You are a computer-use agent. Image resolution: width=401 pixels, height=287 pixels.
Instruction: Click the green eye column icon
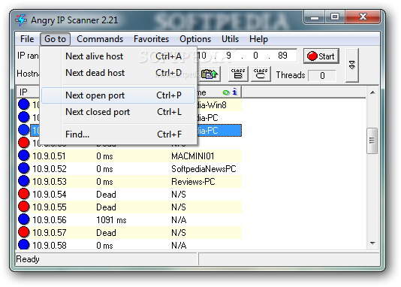pyautogui.click(x=226, y=92)
